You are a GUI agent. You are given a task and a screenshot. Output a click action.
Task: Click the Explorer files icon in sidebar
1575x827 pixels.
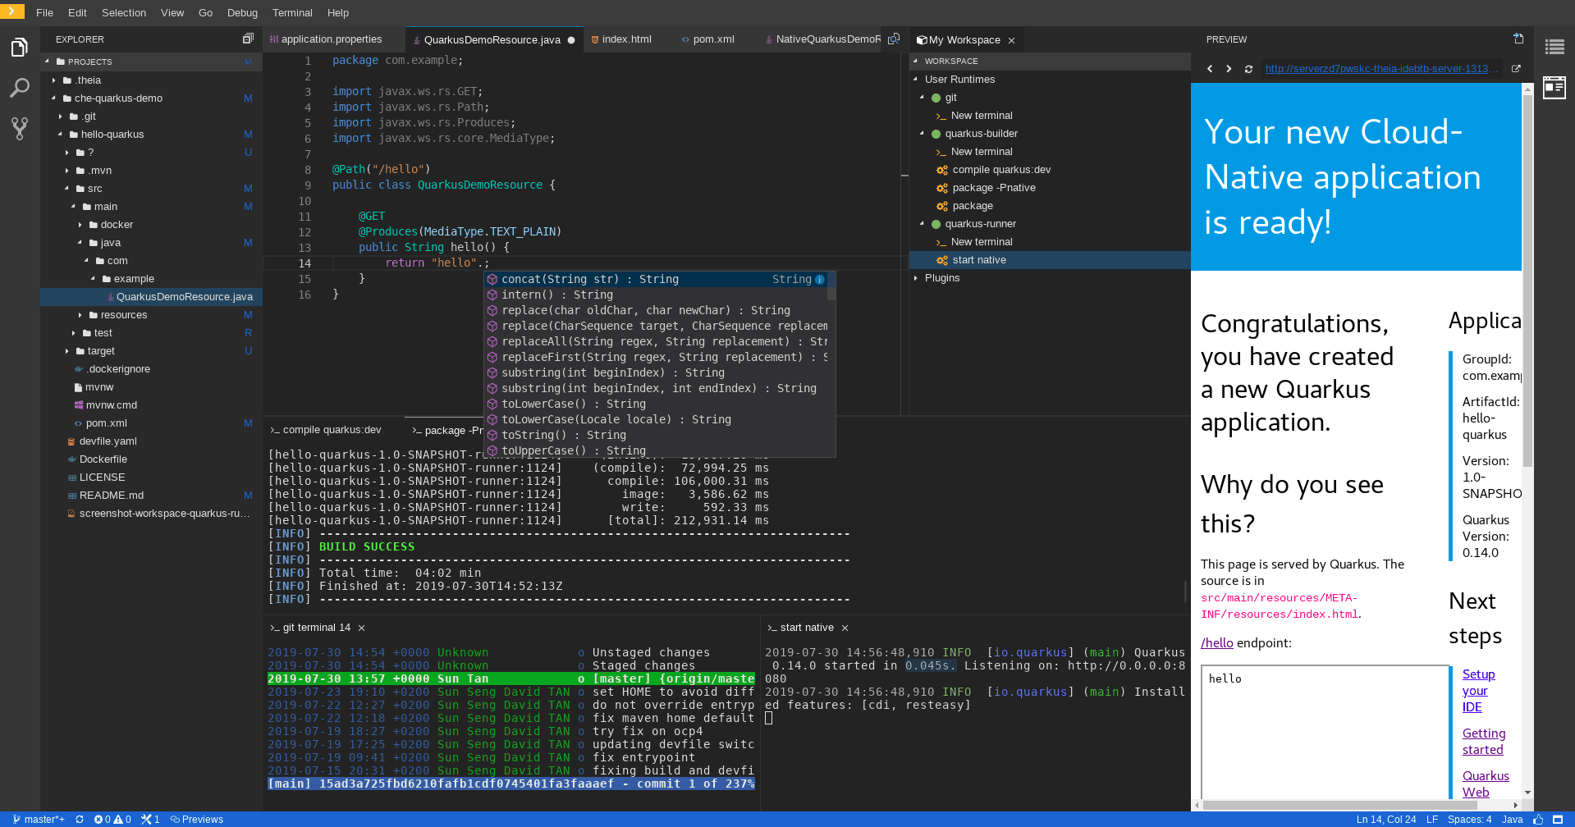20,48
